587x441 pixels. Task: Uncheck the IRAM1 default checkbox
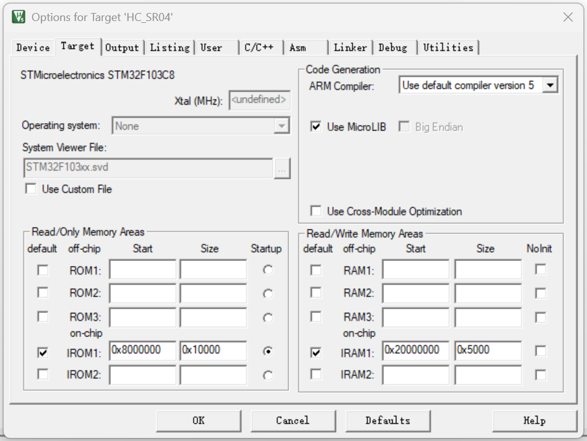tap(316, 353)
